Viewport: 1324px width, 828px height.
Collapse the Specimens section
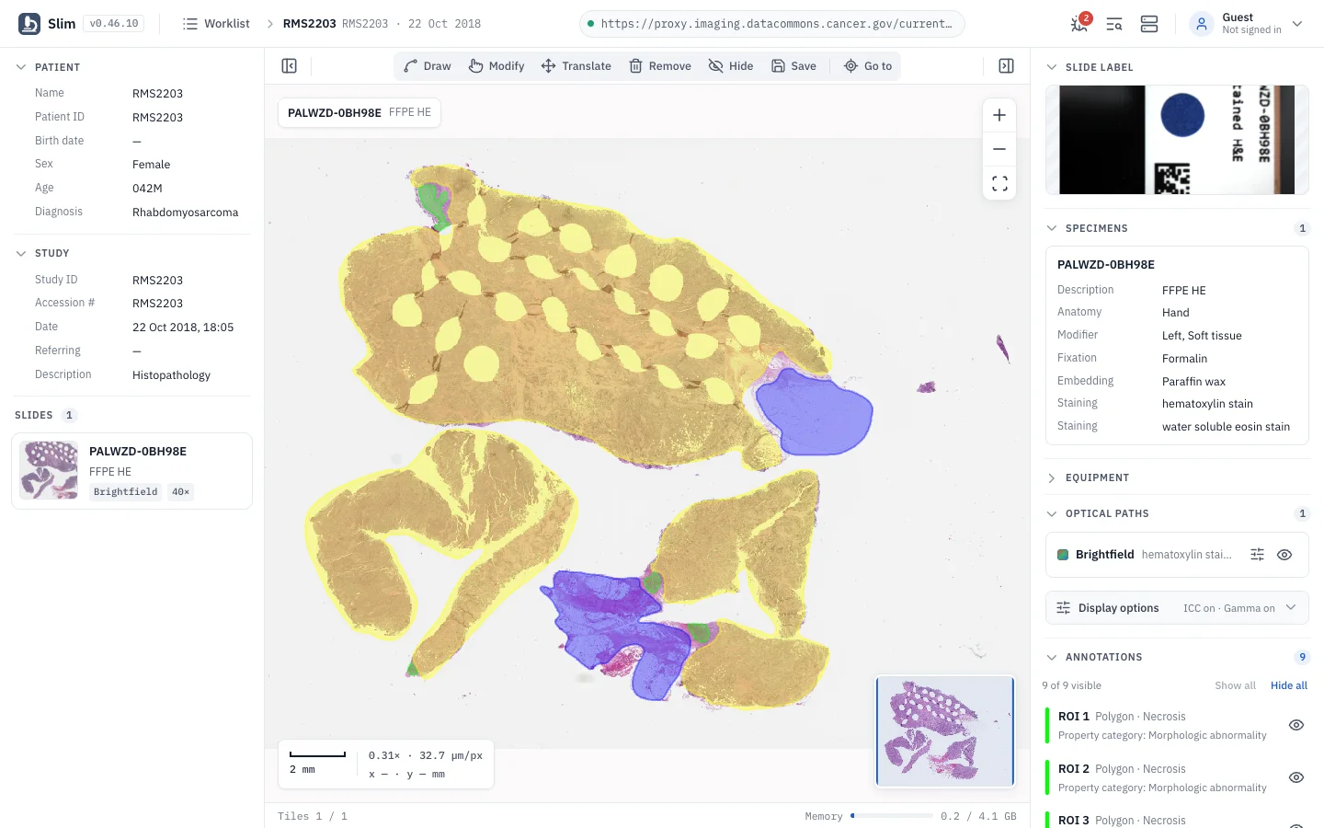(1052, 228)
